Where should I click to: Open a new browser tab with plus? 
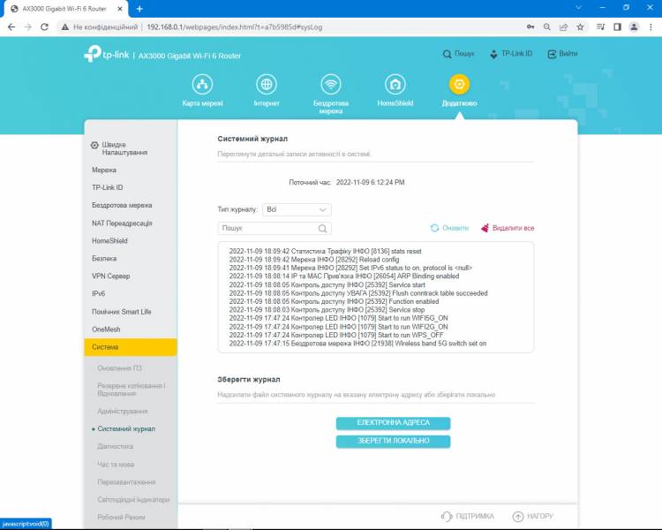pos(139,9)
